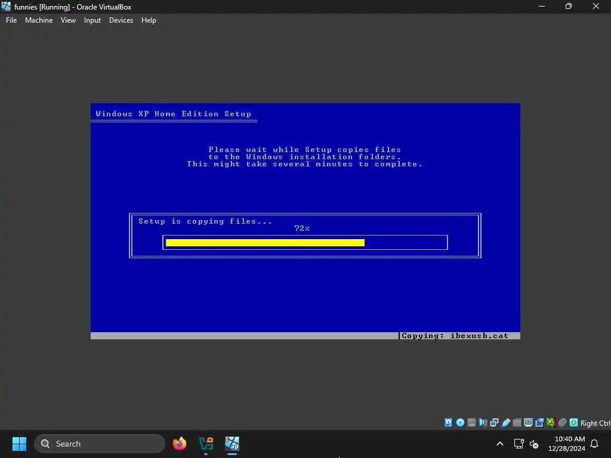
Task: Open the Help menu
Action: click(x=149, y=20)
